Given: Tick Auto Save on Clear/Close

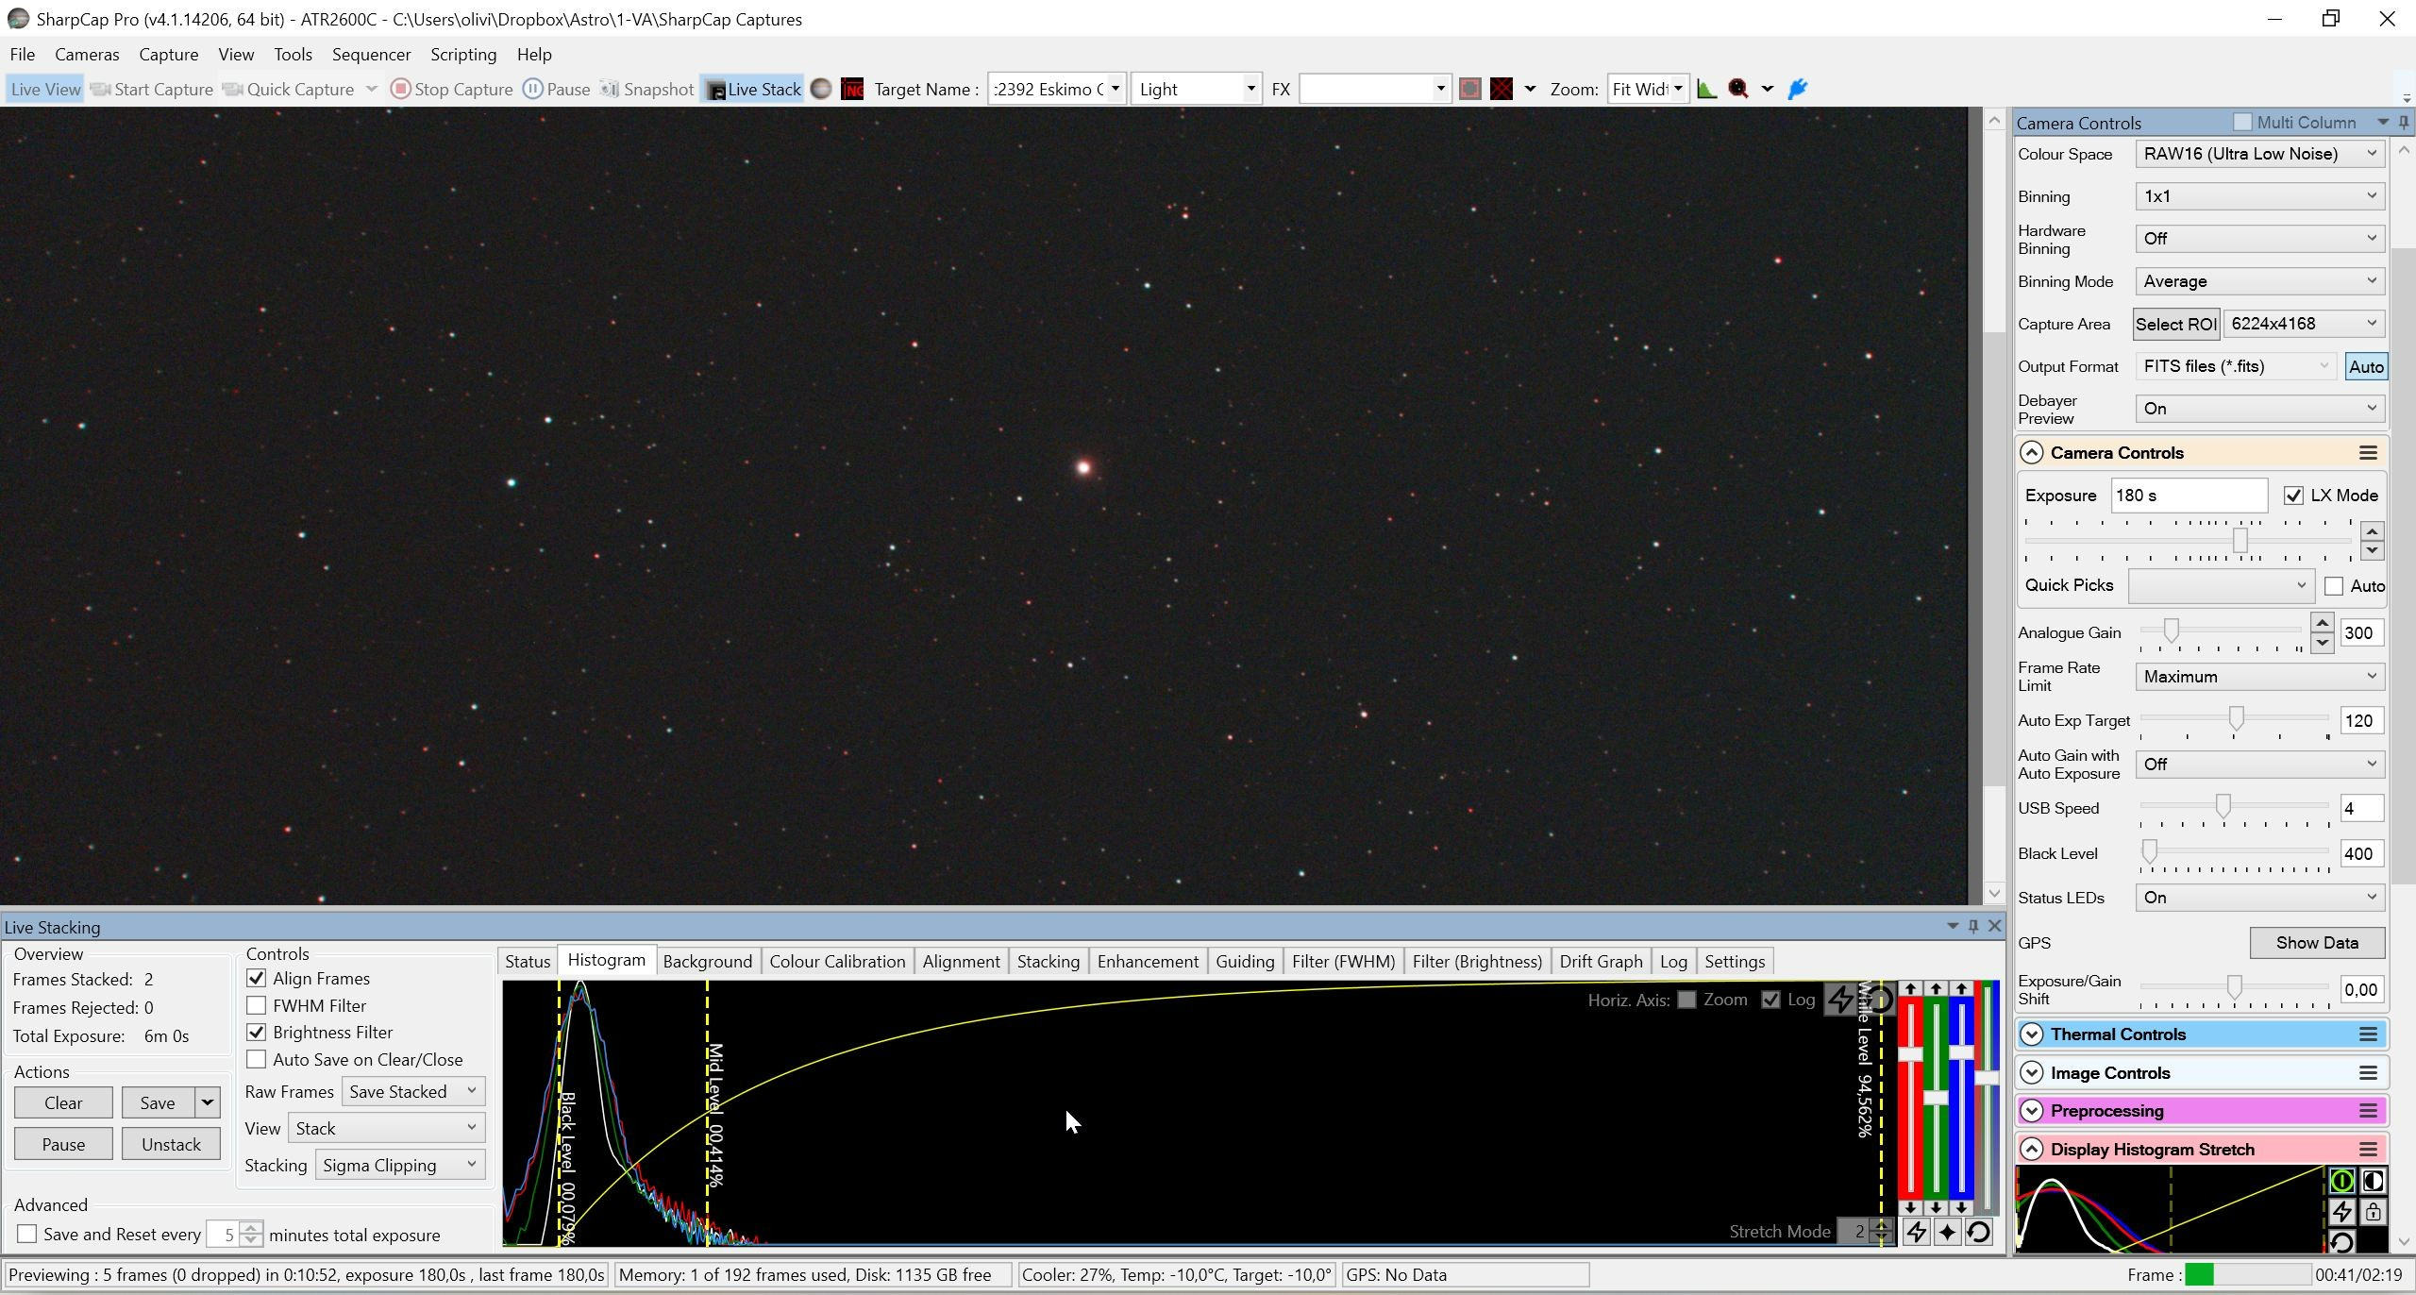Looking at the screenshot, I should click(x=256, y=1060).
